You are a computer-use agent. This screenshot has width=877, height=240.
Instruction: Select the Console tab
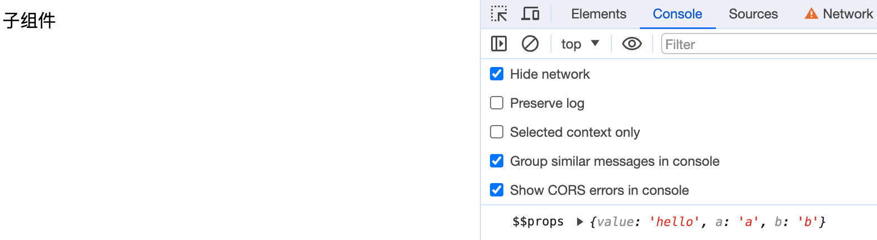click(677, 14)
